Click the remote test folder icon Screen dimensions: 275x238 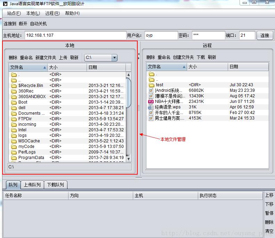tap(152, 85)
